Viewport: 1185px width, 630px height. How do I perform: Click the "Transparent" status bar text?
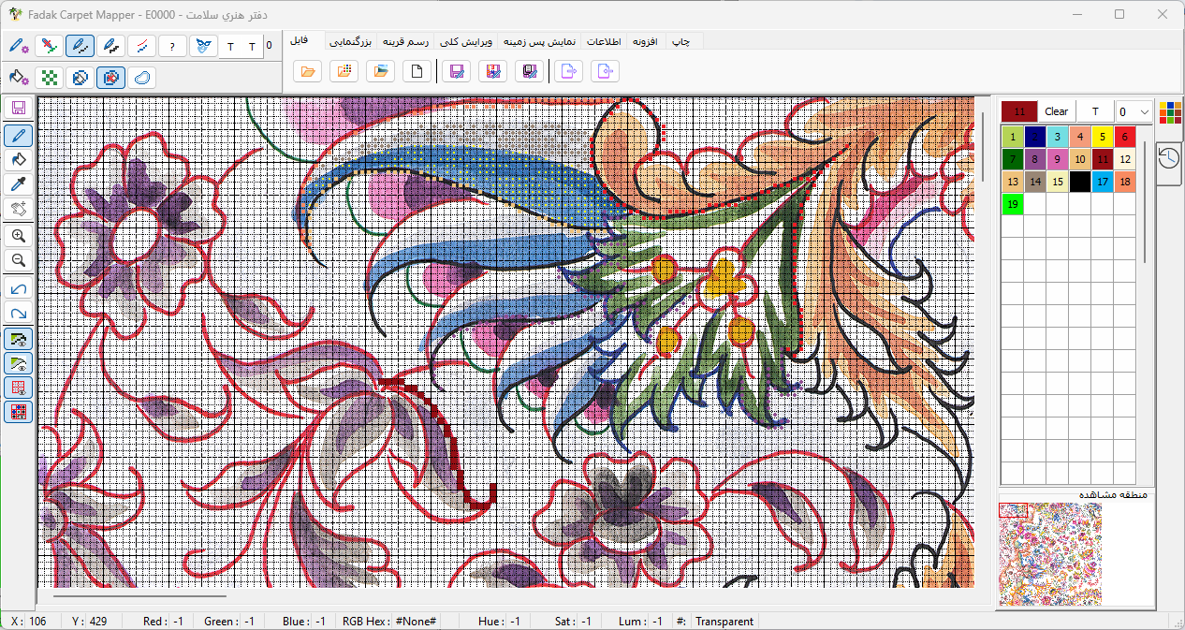click(724, 622)
